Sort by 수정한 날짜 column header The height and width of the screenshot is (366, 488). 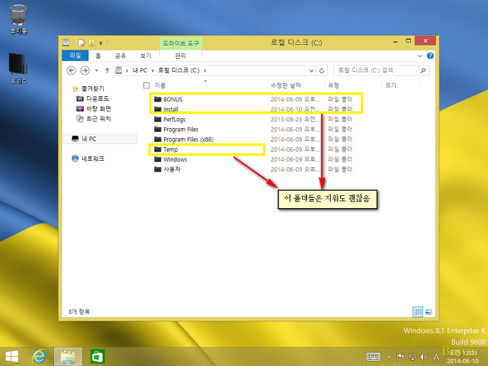(286, 85)
